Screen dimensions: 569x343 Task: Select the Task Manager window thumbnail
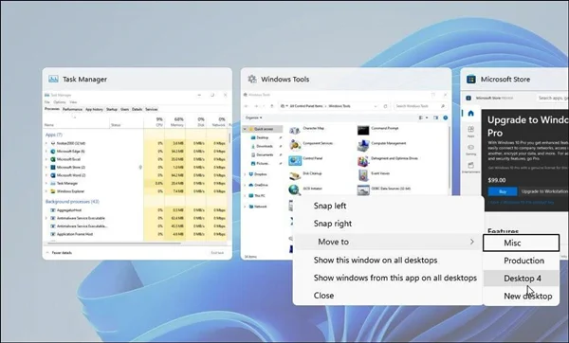[138, 164]
